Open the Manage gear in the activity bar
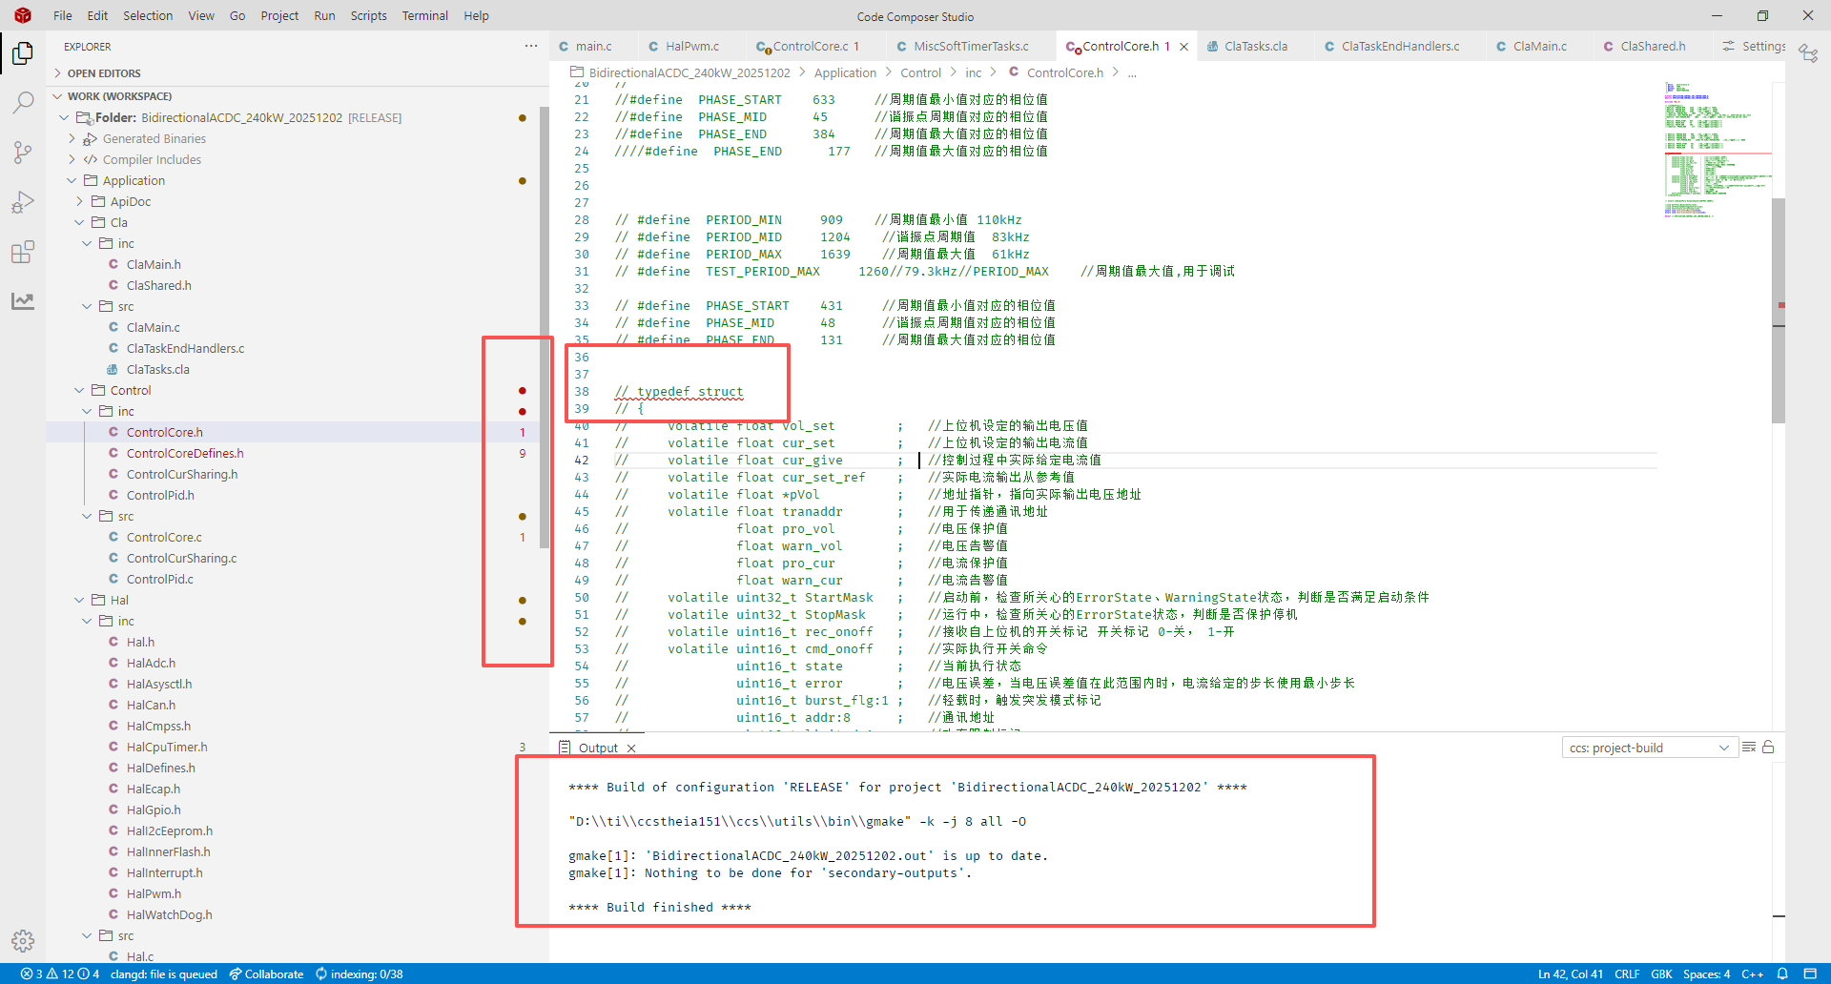1831x984 pixels. pyautogui.click(x=23, y=941)
